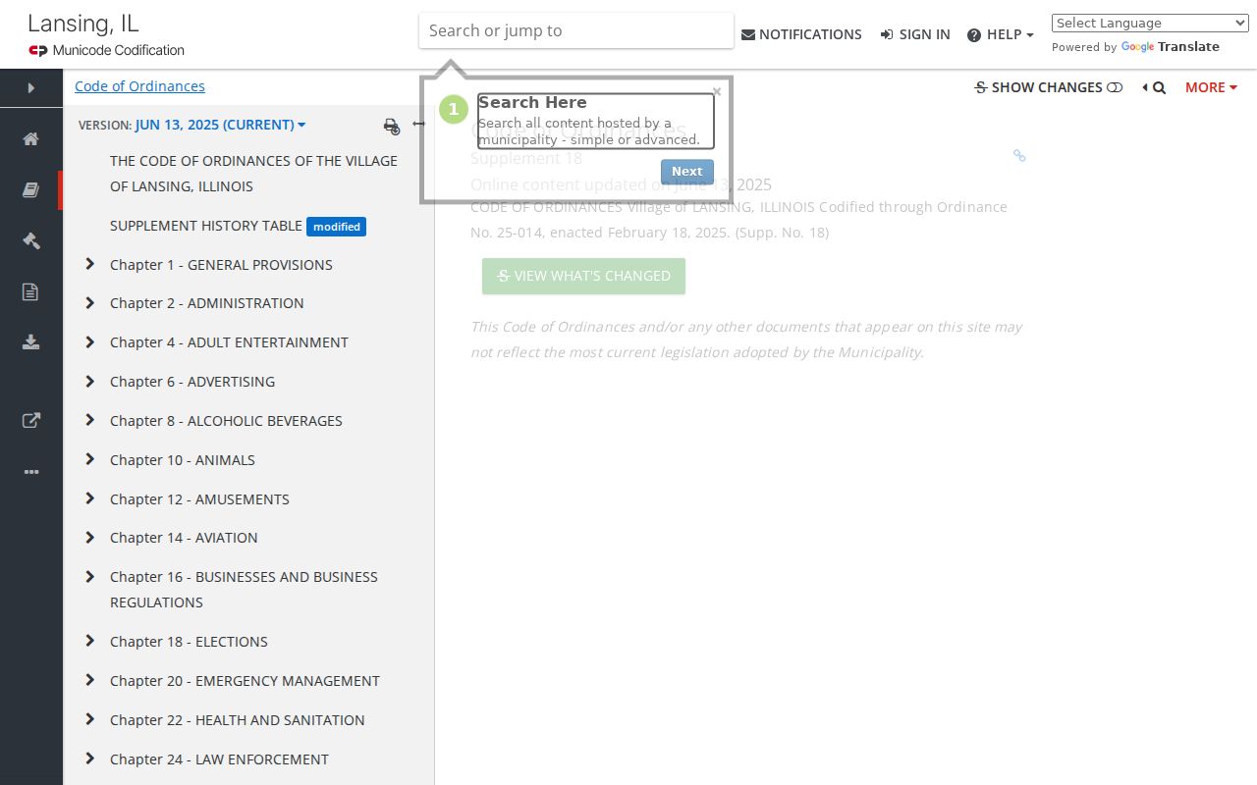Open The Code of Ordinances of the Village entry

pos(253,174)
